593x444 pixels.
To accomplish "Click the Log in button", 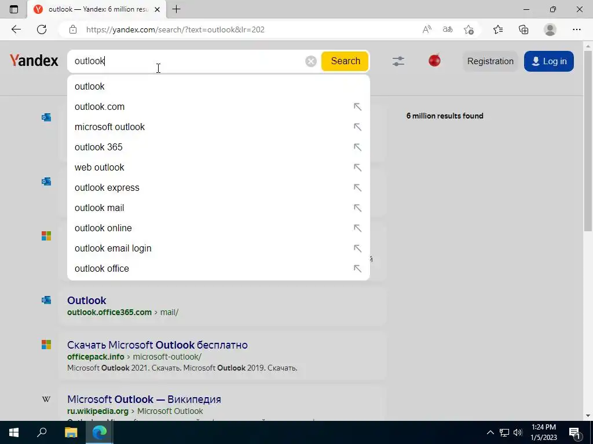I will point(549,61).
